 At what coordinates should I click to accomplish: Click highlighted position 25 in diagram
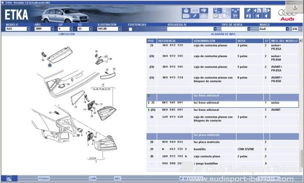tap(50, 65)
